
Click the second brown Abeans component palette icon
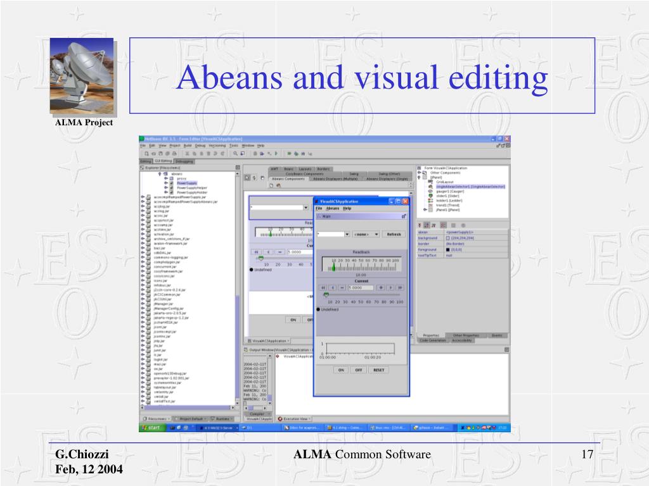pos(279,185)
